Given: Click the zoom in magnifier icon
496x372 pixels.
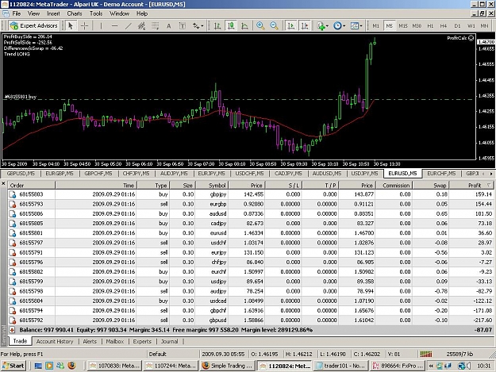Looking at the screenshot, I should tap(260, 25).
